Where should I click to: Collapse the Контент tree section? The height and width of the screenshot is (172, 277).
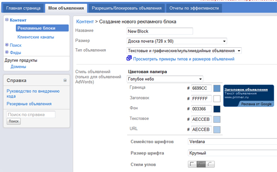click(x=7, y=20)
